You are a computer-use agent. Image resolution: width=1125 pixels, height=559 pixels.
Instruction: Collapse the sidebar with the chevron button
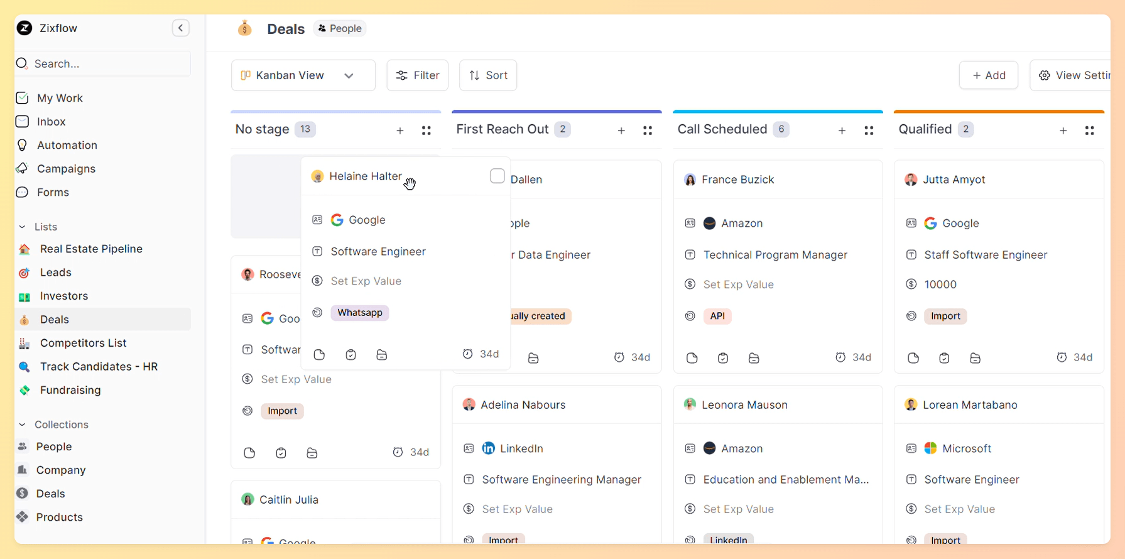tap(180, 28)
